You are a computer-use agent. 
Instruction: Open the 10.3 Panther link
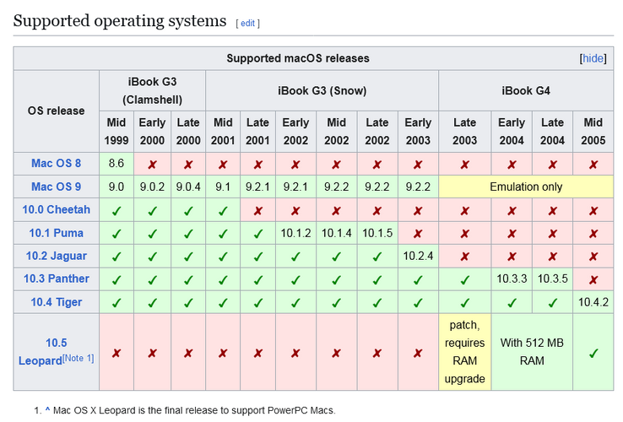(56, 279)
